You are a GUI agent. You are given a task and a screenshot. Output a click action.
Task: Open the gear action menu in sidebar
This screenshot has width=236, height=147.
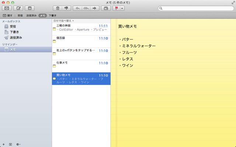pos(18,144)
